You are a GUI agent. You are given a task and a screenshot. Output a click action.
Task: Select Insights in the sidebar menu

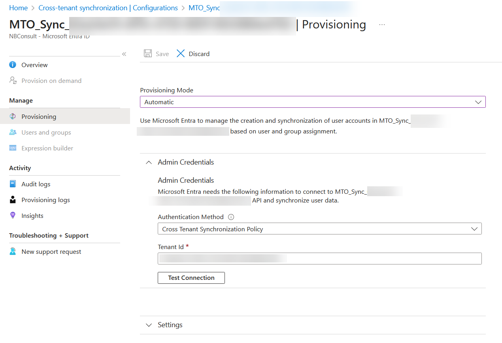coord(32,216)
